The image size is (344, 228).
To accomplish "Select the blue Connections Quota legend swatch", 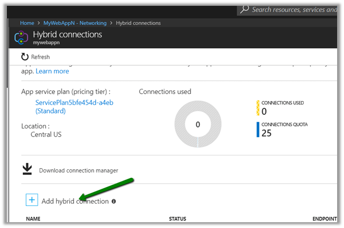I will [258, 130].
